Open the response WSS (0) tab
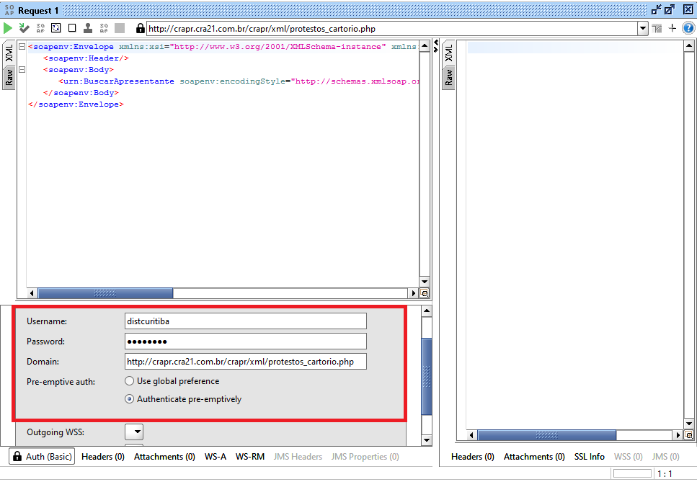The width and height of the screenshot is (697, 482). pyautogui.click(x=628, y=457)
